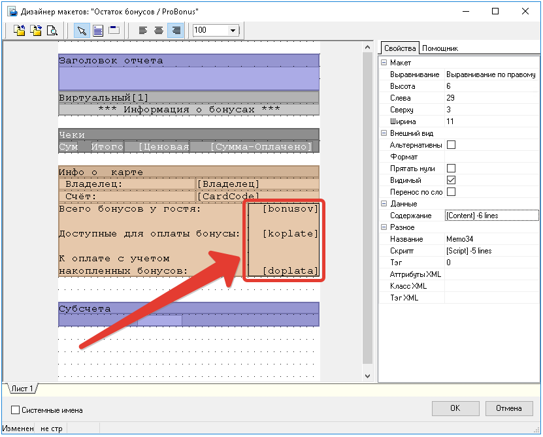Viewport: 543px width, 437px height.
Task: Click the Аттрибуты XML value field
Action: click(x=492, y=274)
